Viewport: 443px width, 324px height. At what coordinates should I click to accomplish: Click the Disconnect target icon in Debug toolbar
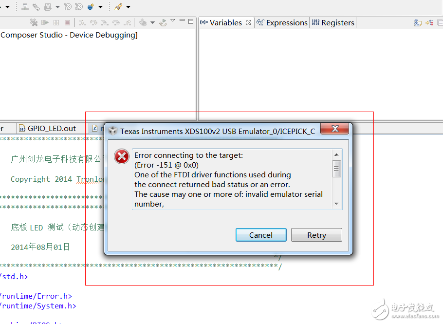coord(34,22)
